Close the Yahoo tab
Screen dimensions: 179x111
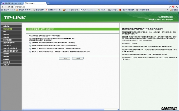22,3
